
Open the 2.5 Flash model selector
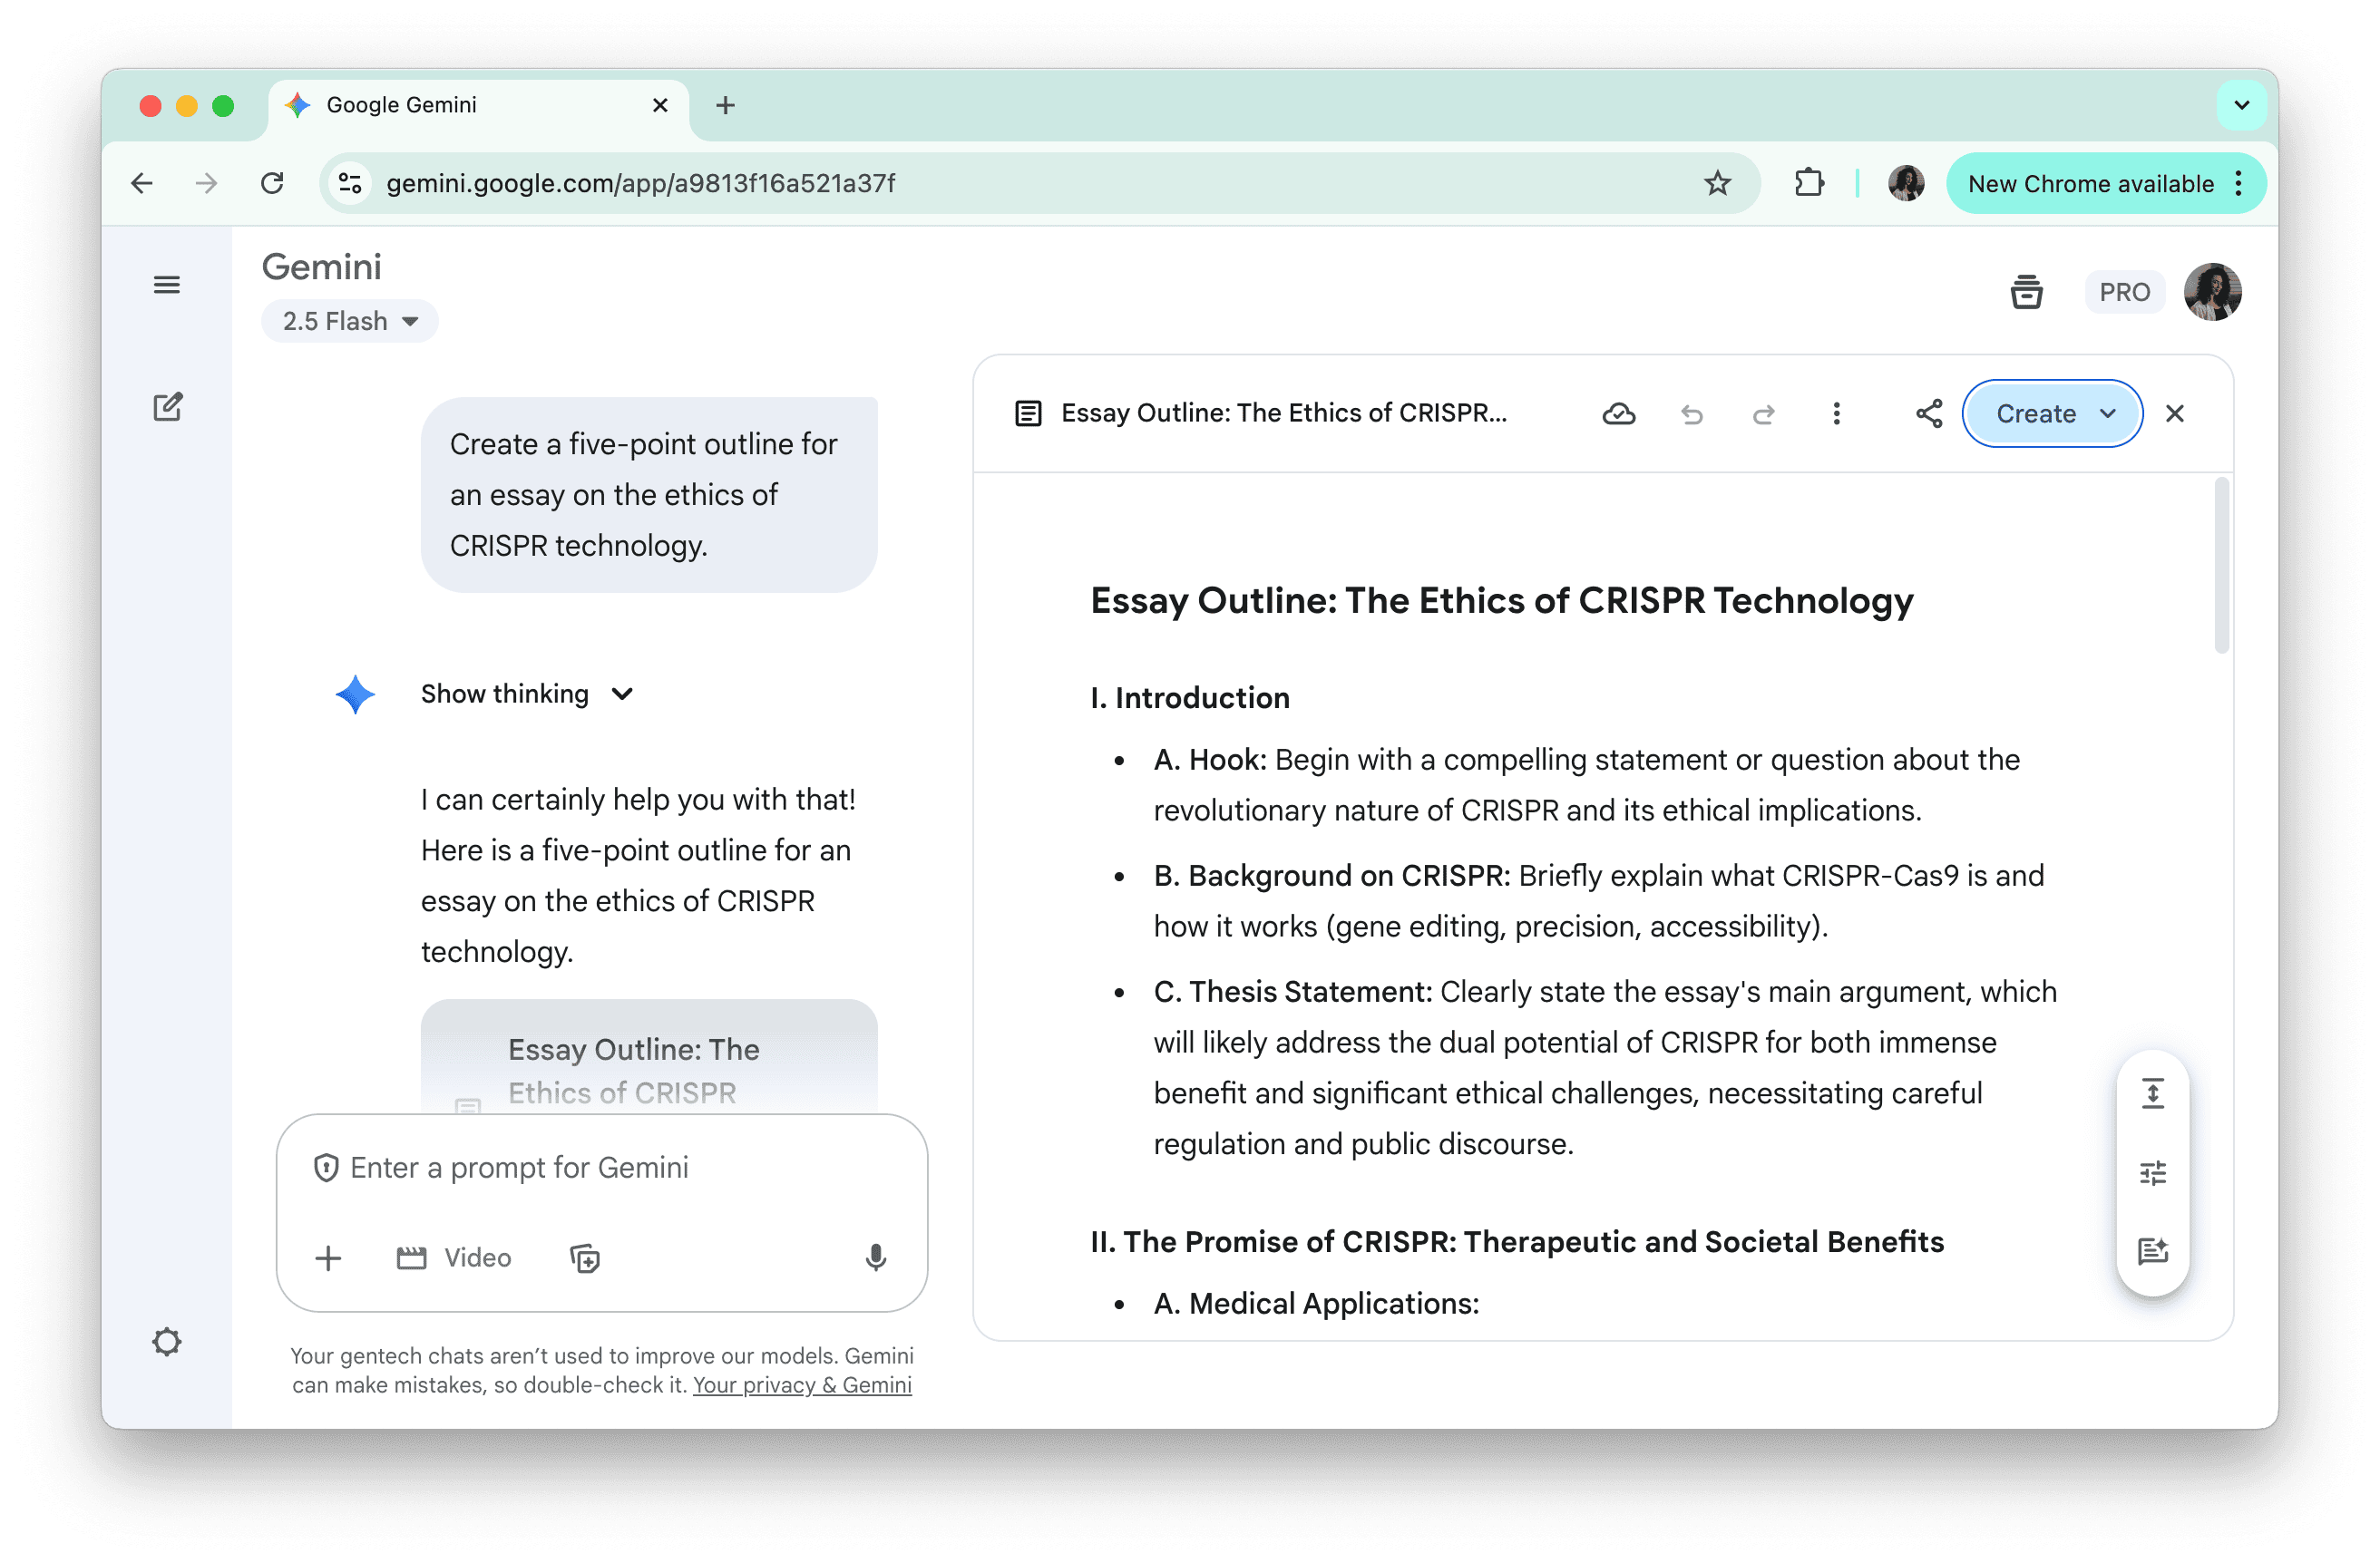[x=350, y=321]
